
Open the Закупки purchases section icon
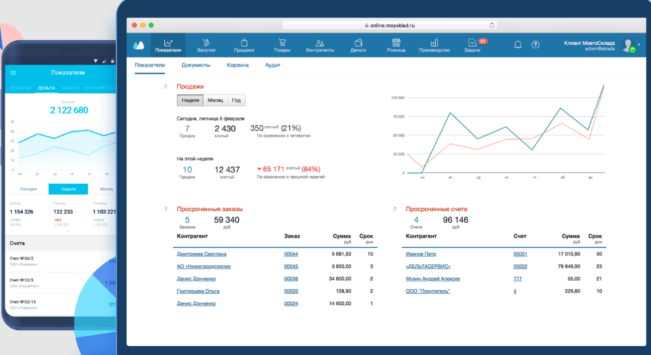tap(206, 43)
